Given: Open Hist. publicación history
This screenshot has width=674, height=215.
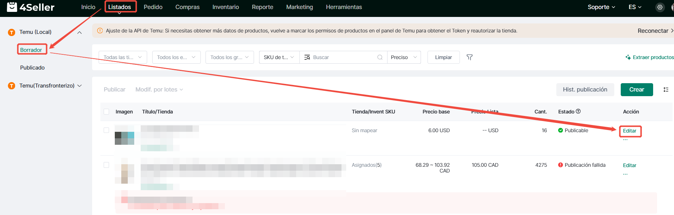Looking at the screenshot, I should (x=585, y=89).
